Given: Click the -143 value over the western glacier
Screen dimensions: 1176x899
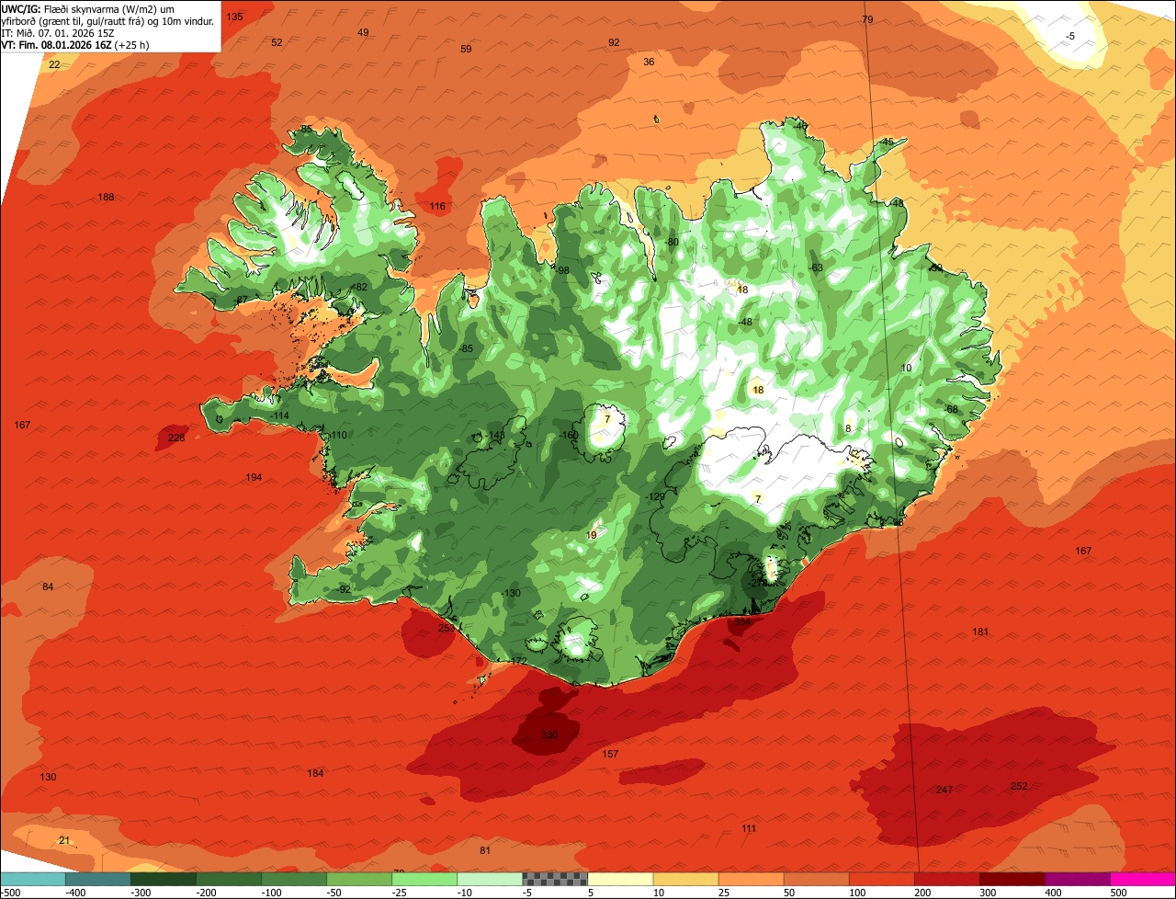Looking at the screenshot, I should click(x=495, y=435).
